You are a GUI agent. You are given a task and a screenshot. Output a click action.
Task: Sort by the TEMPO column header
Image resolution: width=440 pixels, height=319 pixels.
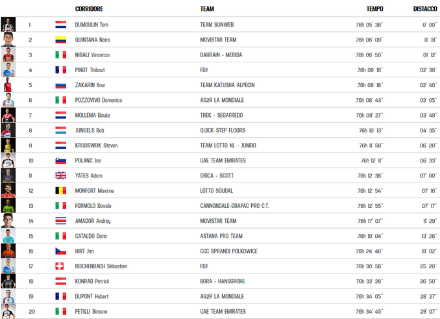tap(374, 9)
